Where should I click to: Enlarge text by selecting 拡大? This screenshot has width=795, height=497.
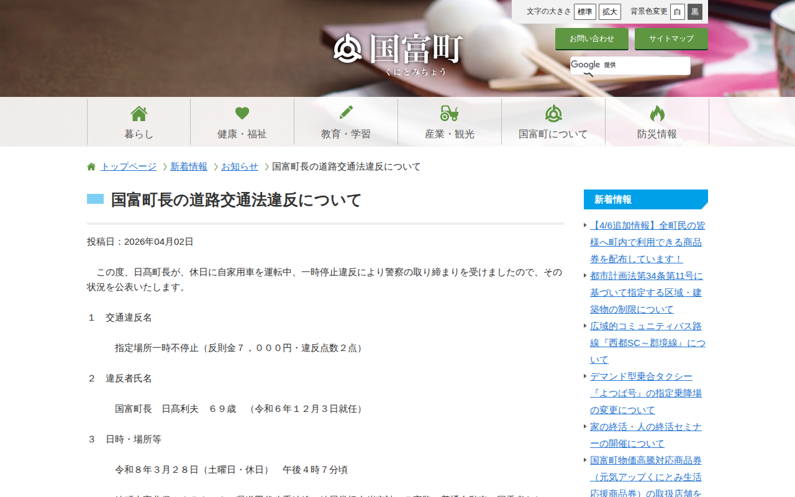(x=609, y=11)
